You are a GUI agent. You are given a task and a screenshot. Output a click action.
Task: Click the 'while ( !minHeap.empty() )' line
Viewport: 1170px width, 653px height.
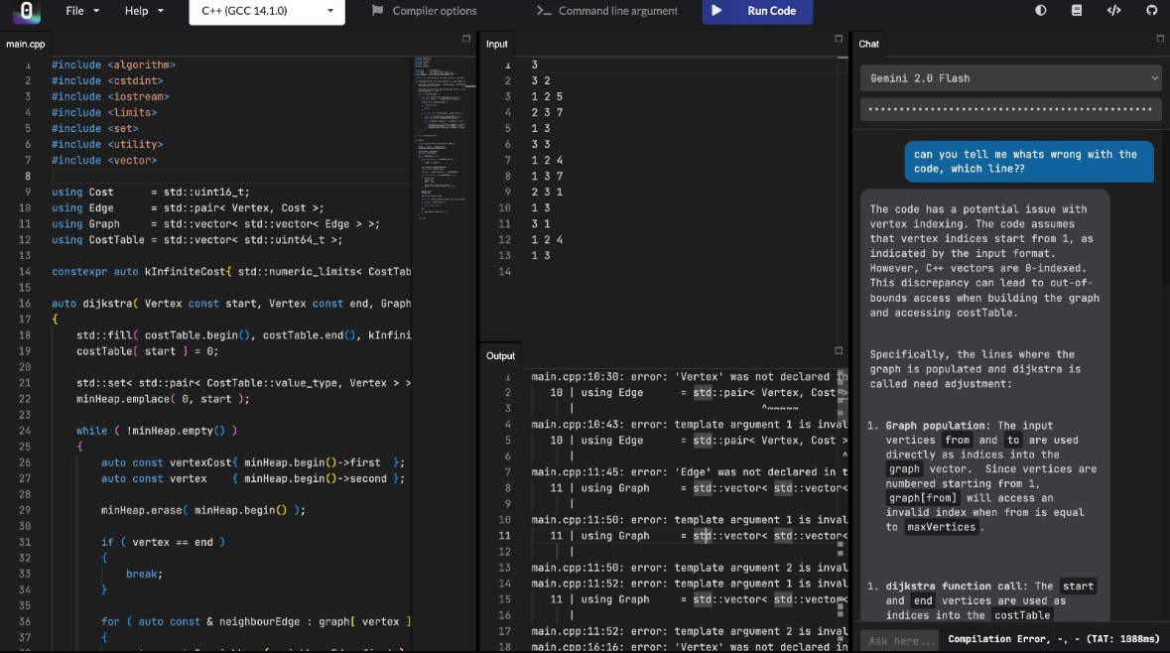(x=157, y=431)
